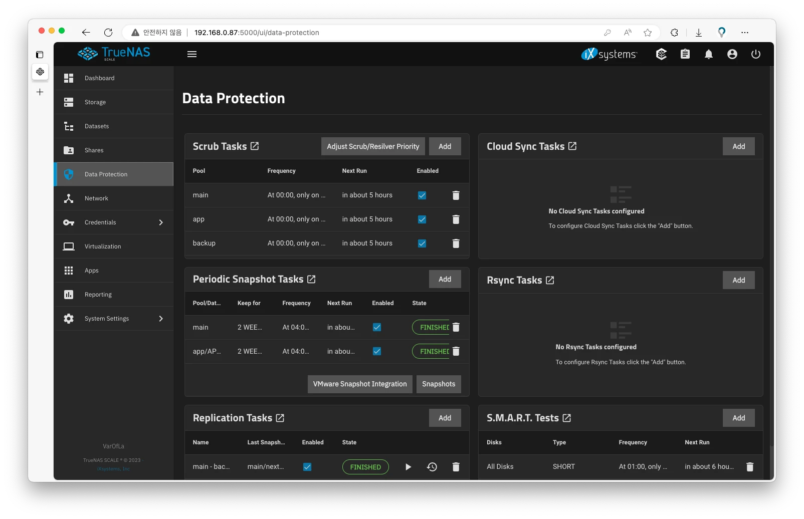This screenshot has width=804, height=519.
Task: Click the power icon in header
Action: (755, 54)
